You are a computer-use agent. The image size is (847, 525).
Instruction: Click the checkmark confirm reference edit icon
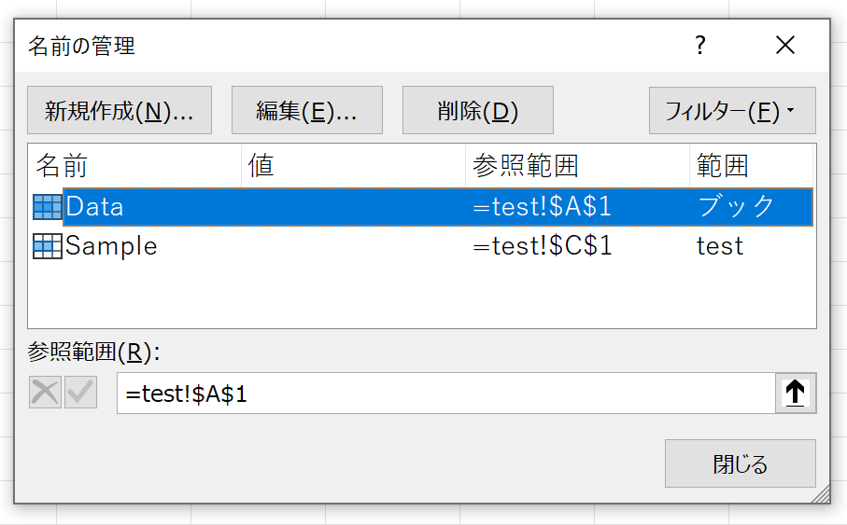click(81, 393)
